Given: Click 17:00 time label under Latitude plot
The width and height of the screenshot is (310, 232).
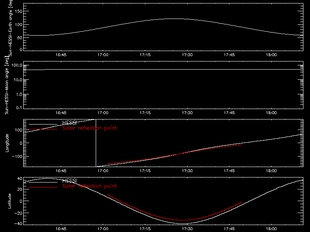Looking at the screenshot, I should (x=103, y=229).
